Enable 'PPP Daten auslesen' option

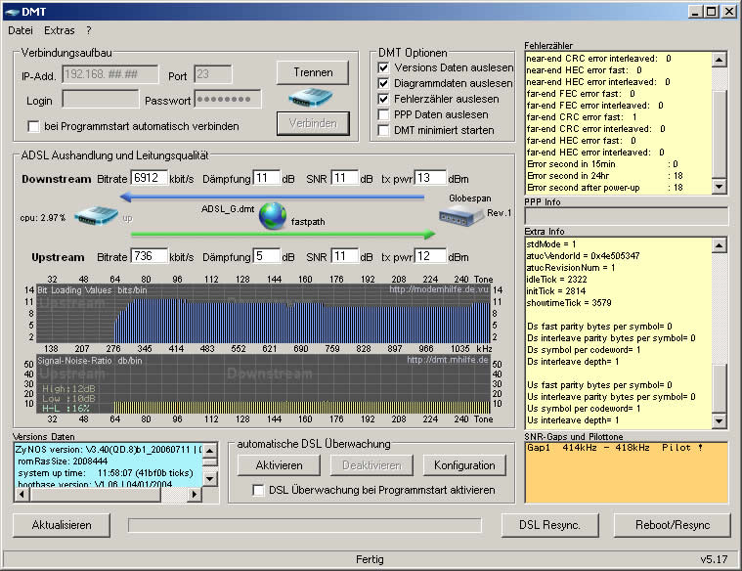click(x=384, y=114)
